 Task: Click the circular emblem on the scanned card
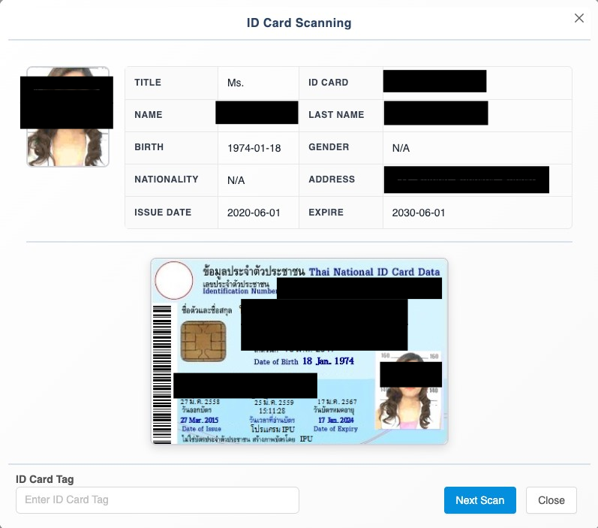tap(174, 280)
